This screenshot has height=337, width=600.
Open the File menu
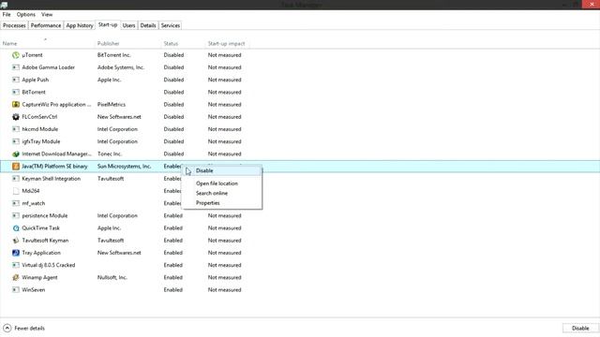coord(7,15)
